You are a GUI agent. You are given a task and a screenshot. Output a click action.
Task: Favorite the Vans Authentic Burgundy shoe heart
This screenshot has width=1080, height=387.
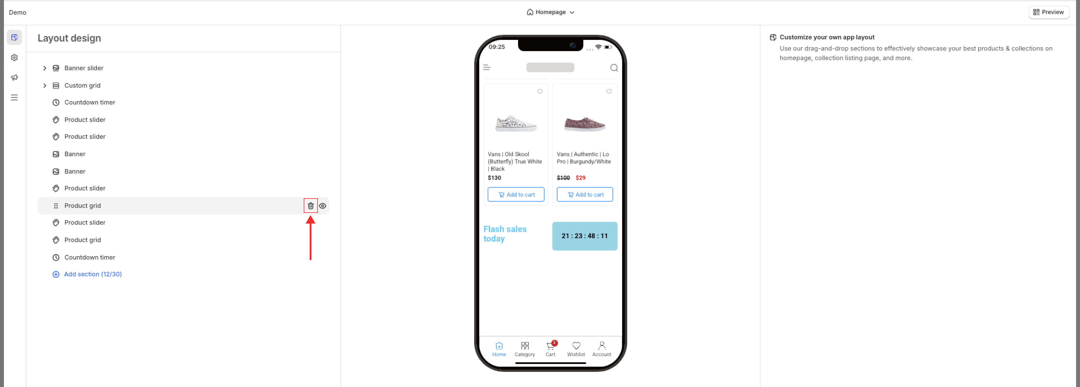pyautogui.click(x=609, y=91)
